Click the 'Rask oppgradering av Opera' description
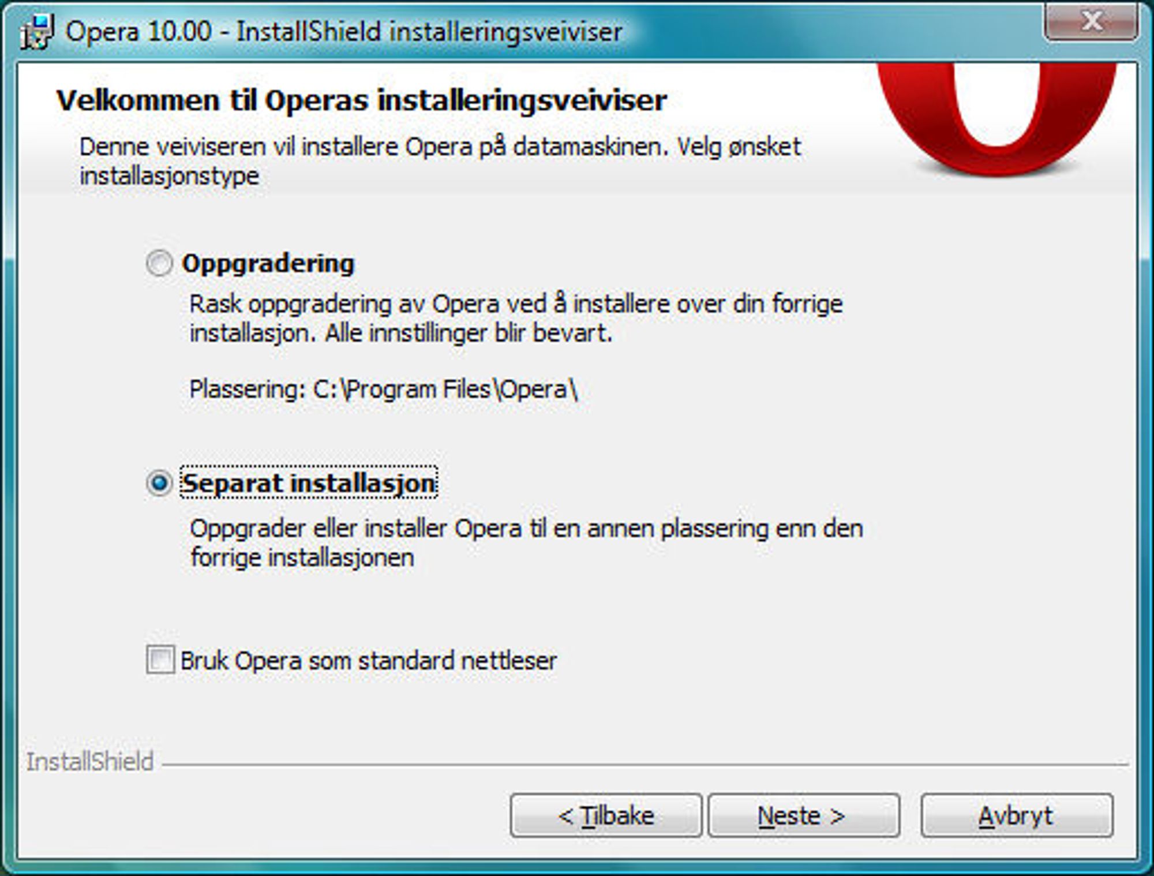 tap(516, 318)
